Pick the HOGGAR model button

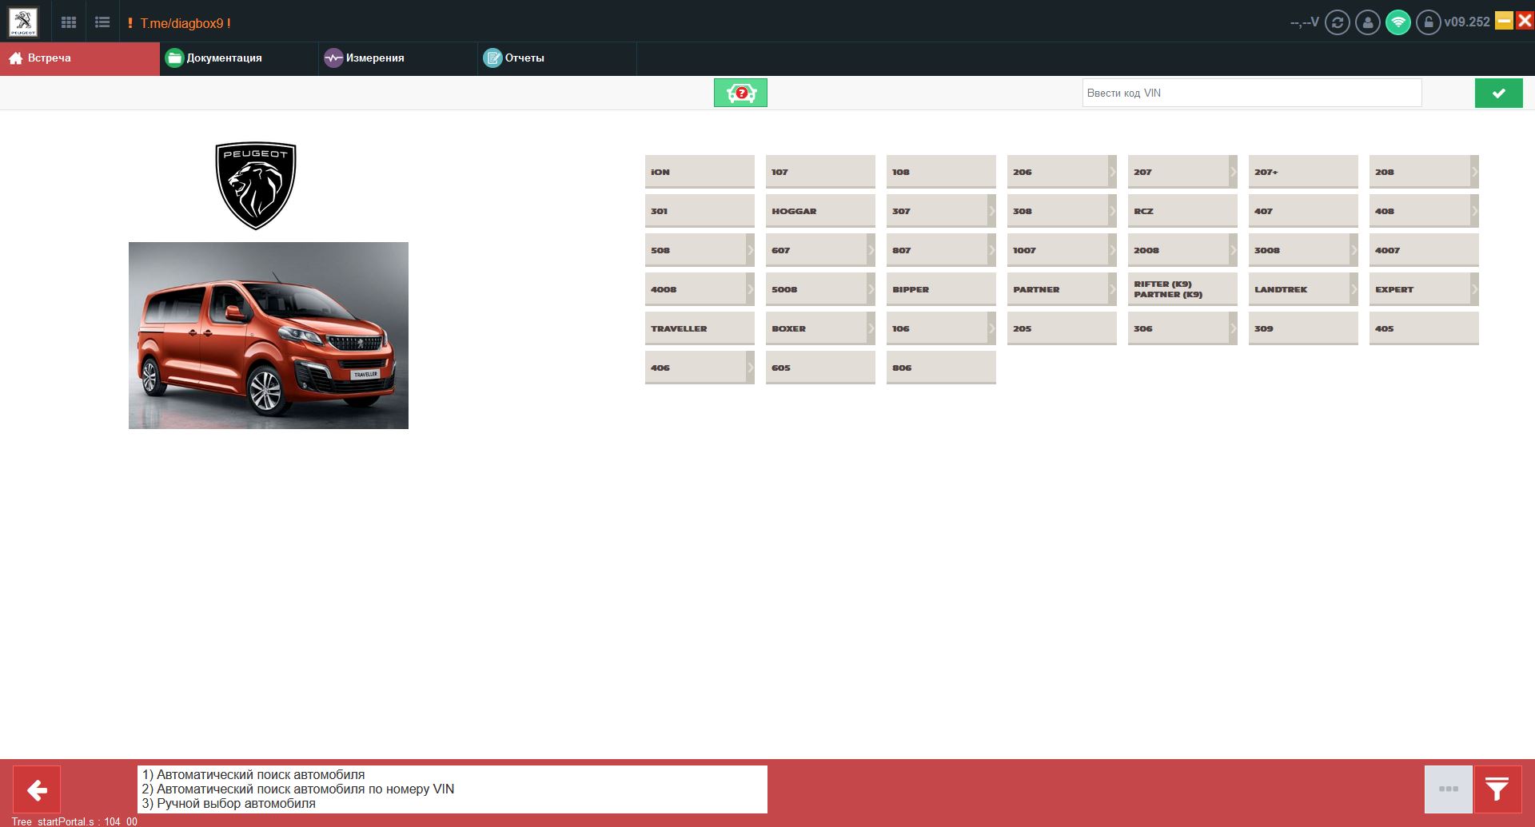(820, 211)
